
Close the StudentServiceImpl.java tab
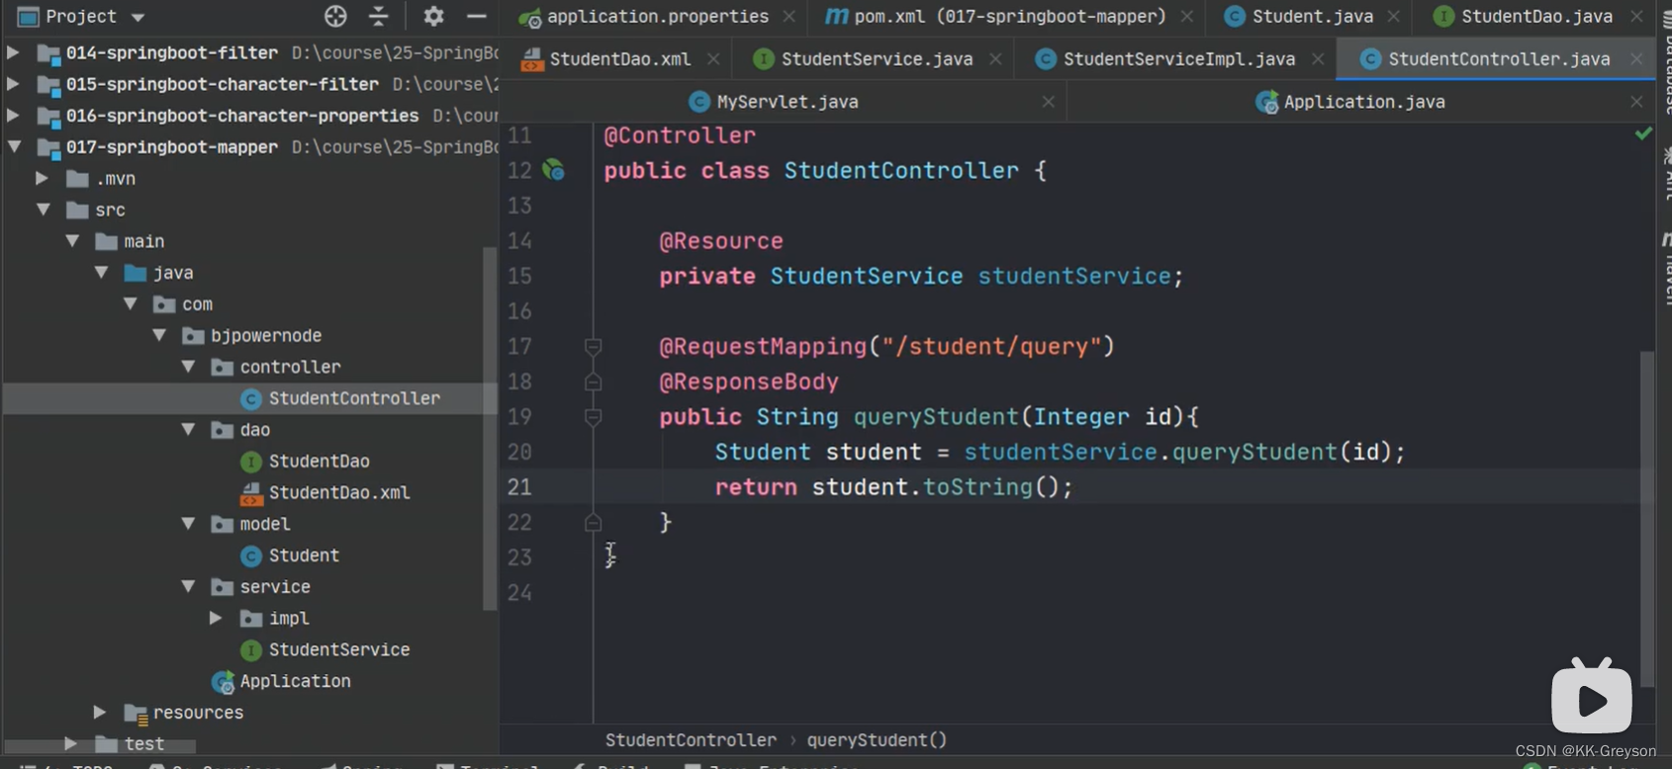pyautogui.click(x=1318, y=59)
